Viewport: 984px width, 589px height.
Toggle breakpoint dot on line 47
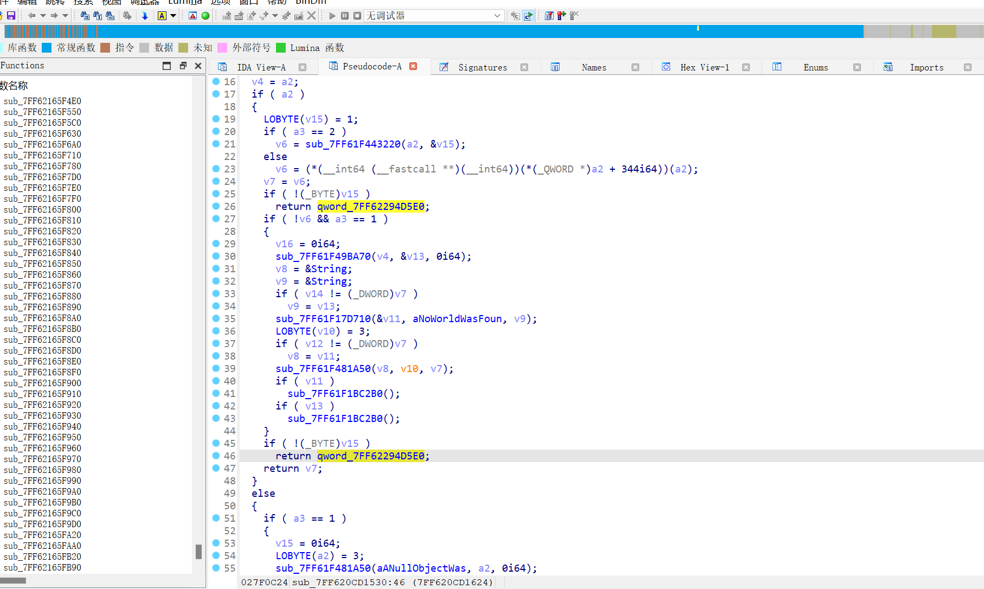pos(216,468)
